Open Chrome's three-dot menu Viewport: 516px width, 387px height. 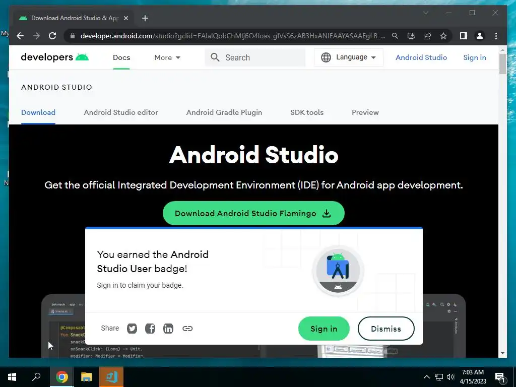496,36
